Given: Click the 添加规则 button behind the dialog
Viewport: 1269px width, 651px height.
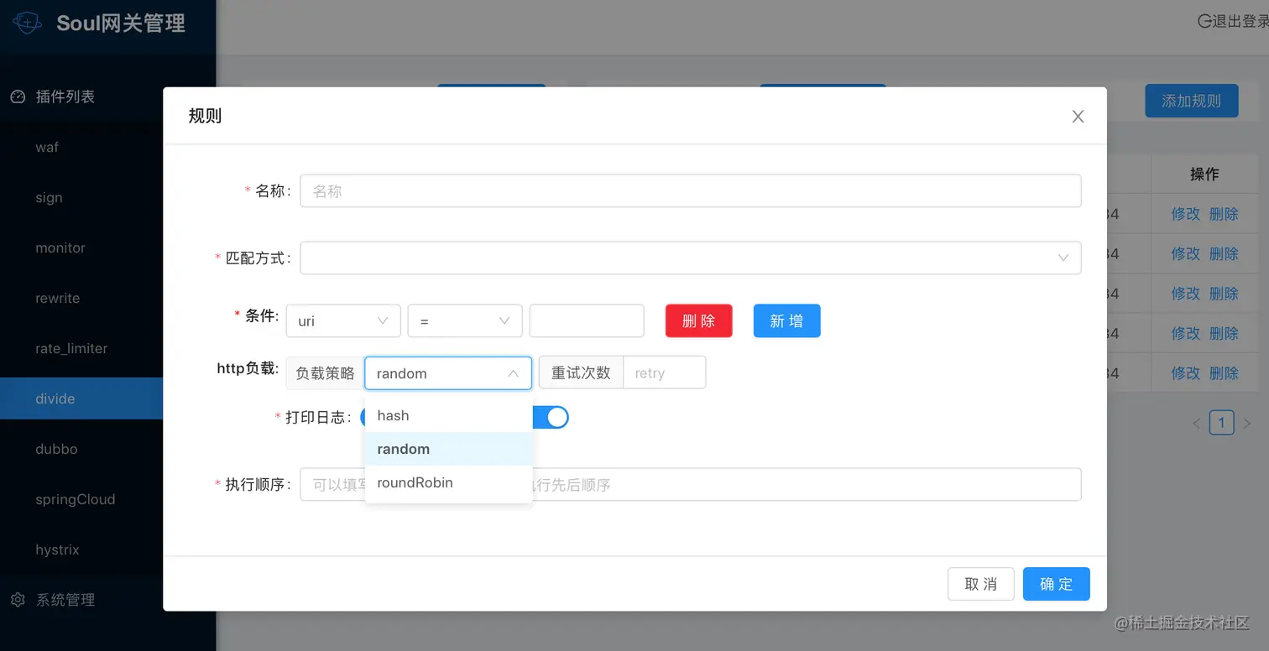Looking at the screenshot, I should (x=1192, y=101).
